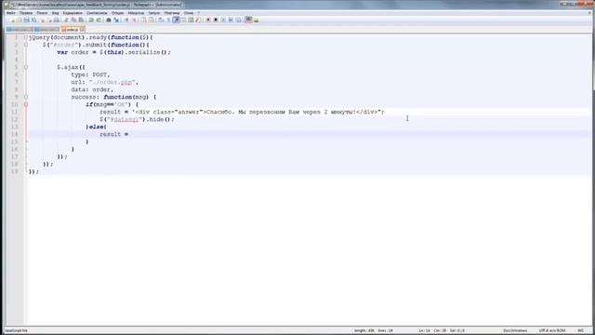Collapse success function fold on line 9
Image resolution: width=595 pixels, height=335 pixels.
point(26,97)
